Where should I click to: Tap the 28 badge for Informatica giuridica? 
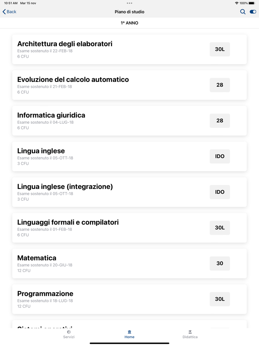[x=219, y=120]
